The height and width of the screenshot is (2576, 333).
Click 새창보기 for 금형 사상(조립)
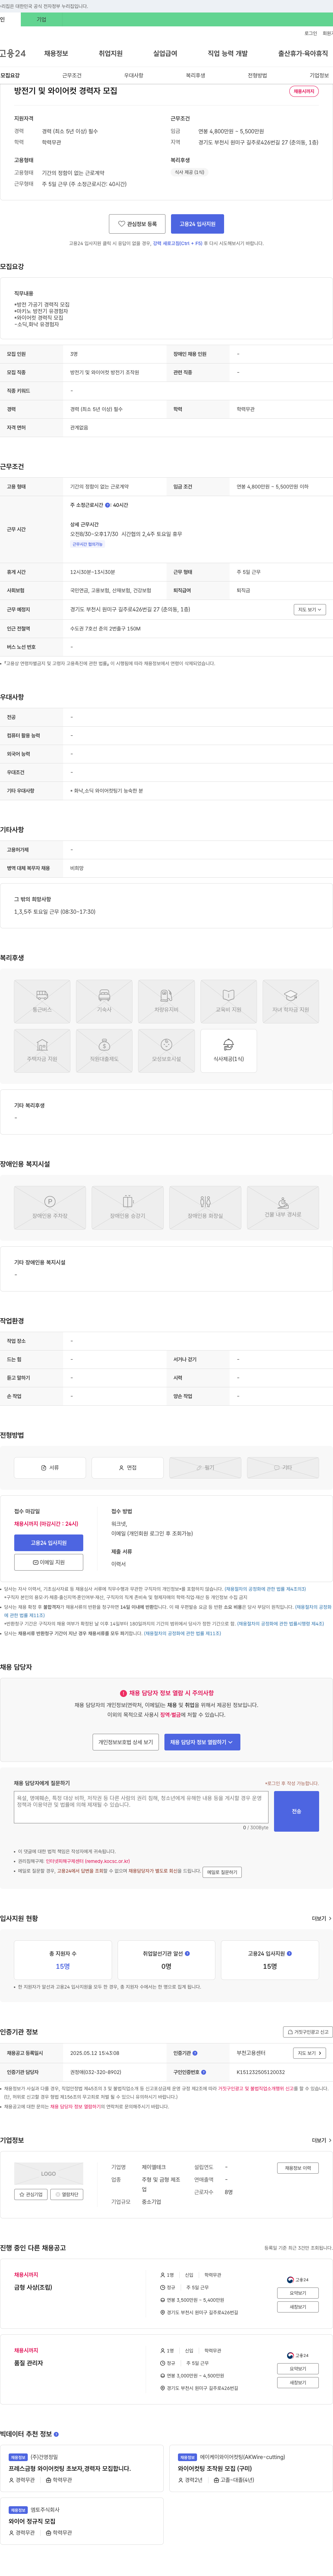coord(298,2307)
